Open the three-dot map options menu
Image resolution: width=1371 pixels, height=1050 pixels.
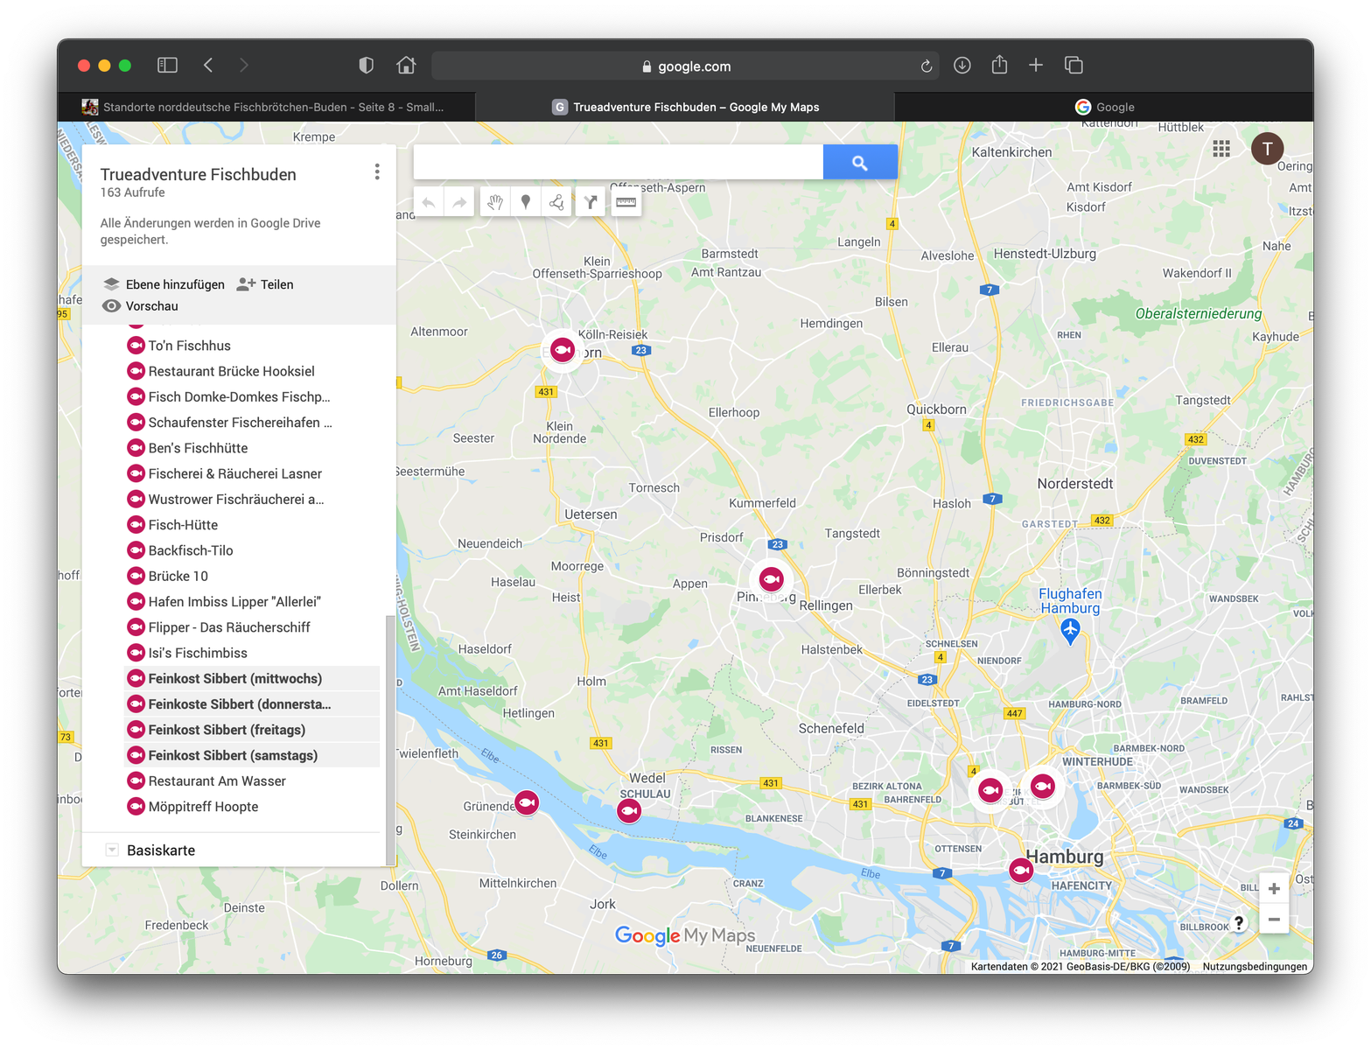pyautogui.click(x=377, y=172)
